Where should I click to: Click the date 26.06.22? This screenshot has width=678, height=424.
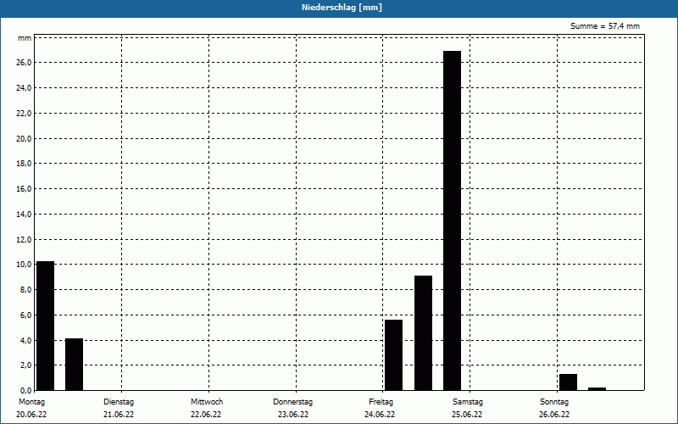pyautogui.click(x=554, y=415)
